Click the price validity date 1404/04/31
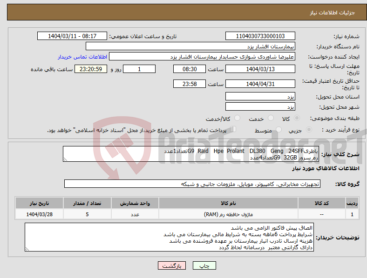Viewport: 367px width, 278px height. 260,84
